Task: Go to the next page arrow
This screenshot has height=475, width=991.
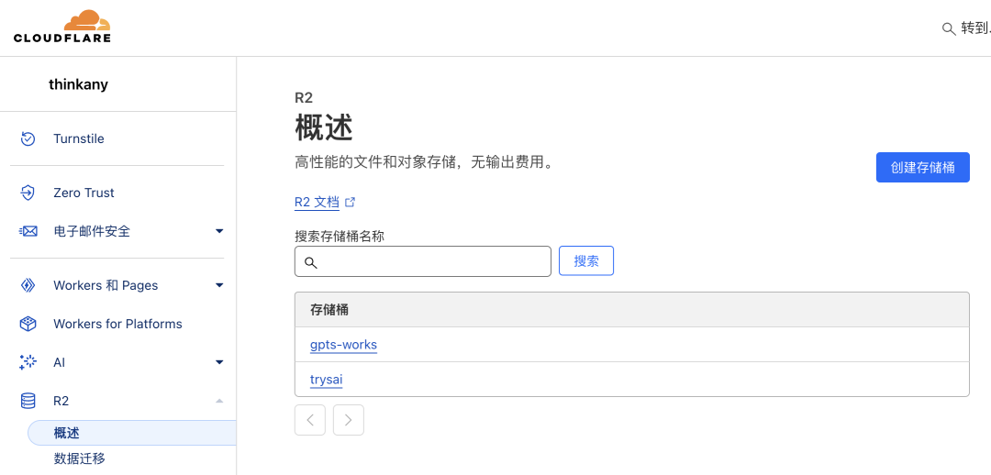Action: 349,420
